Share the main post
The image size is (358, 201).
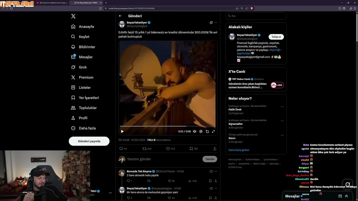point(215,149)
